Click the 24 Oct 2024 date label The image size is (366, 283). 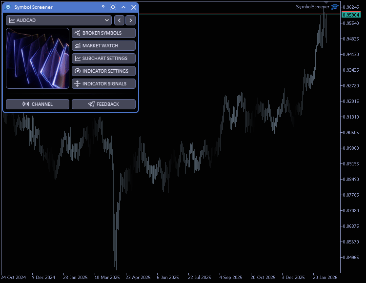coord(13,278)
